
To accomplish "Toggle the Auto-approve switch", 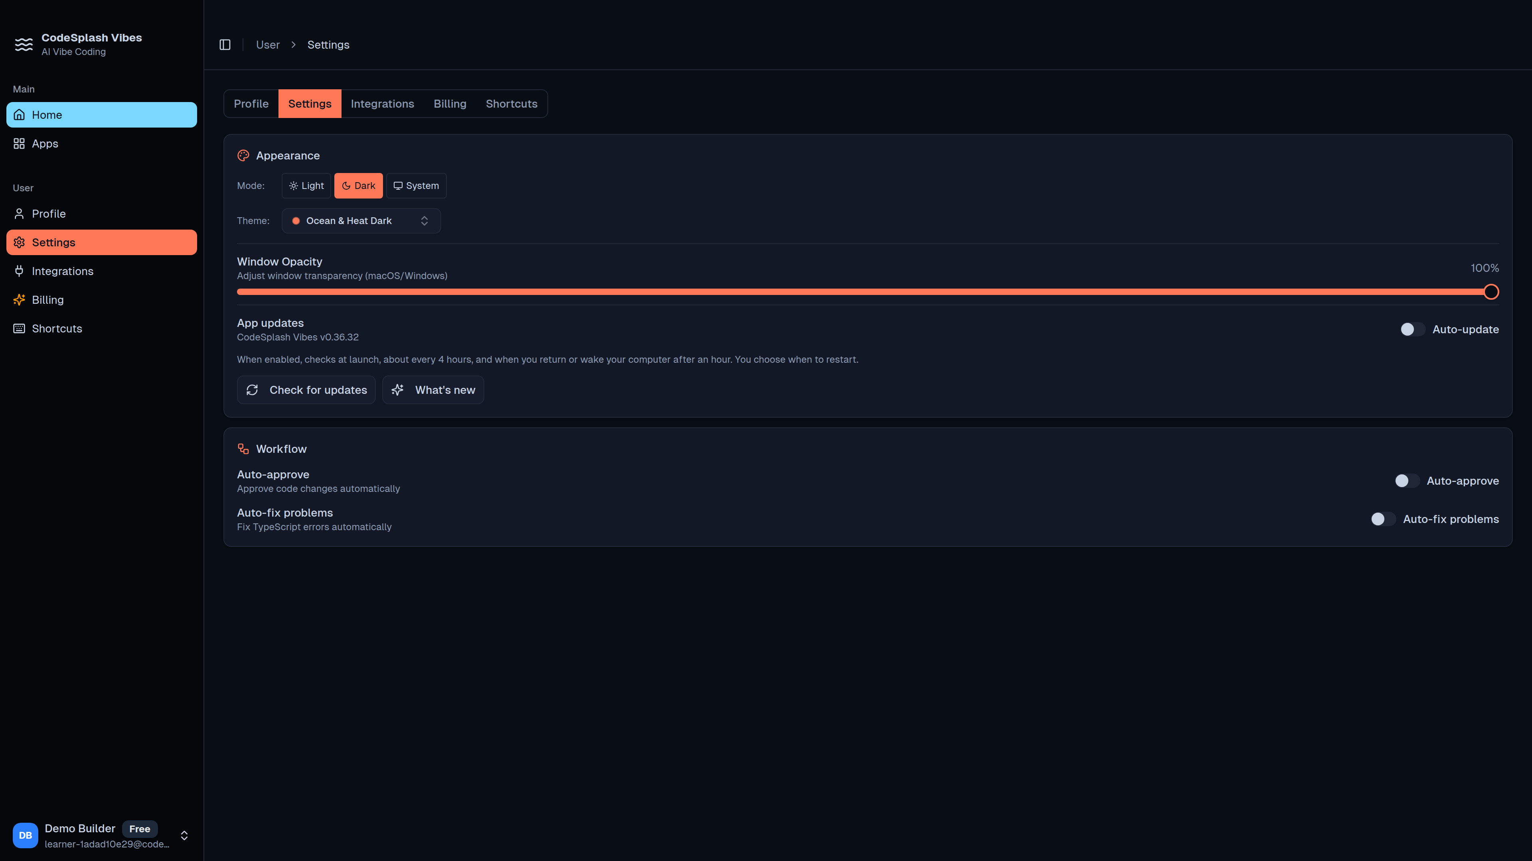I will tap(1407, 481).
